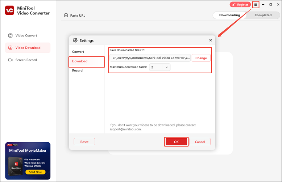Click the MiniTool MovieMaker ad title
This screenshot has height=182, width=282.
pyautogui.click(x=28, y=151)
